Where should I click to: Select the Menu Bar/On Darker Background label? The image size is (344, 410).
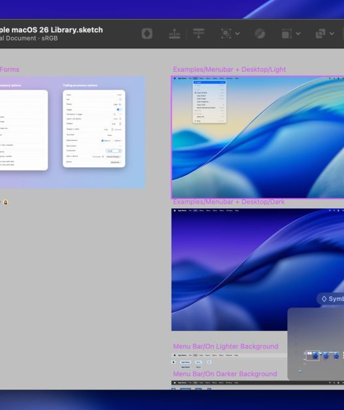[x=225, y=374]
